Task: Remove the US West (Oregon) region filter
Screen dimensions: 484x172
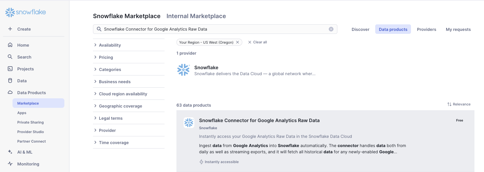Action: (x=238, y=42)
